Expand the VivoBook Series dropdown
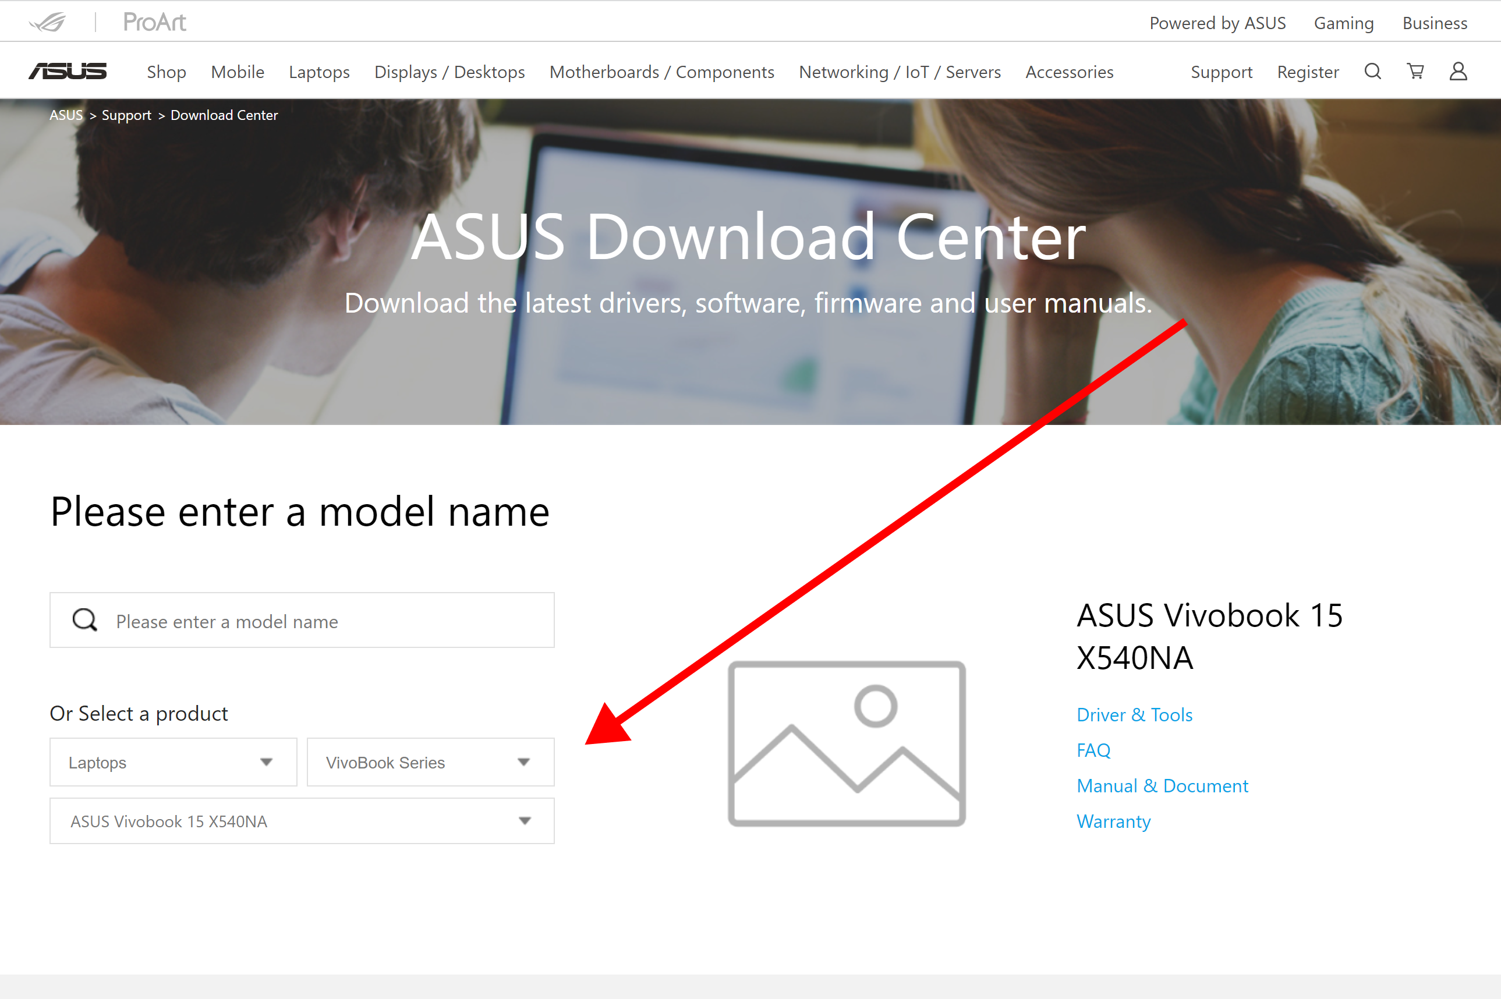Image resolution: width=1501 pixels, height=999 pixels. [x=430, y=762]
